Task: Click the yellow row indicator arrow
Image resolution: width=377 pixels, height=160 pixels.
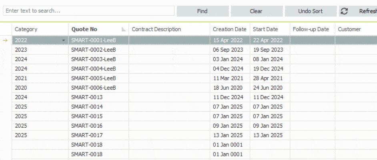Action: (x=5, y=40)
